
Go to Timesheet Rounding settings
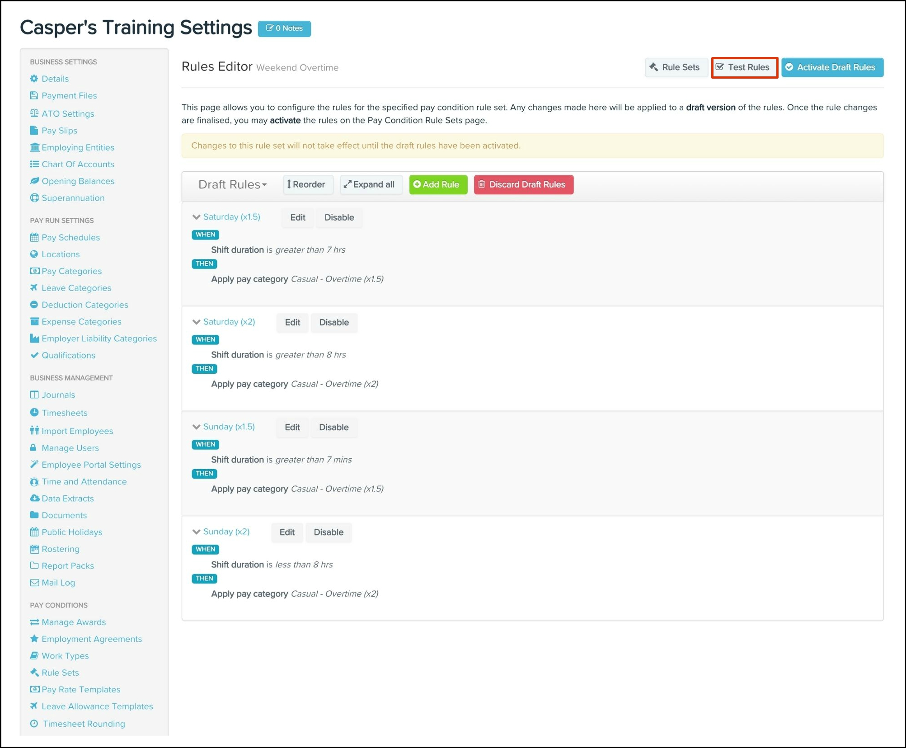[84, 724]
